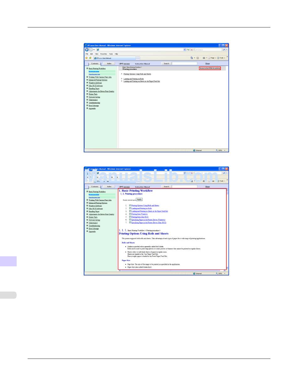Click the Print icon in the first window's command bar
Viewport: 298px width, 386px height.
pyautogui.click(x=204, y=58)
